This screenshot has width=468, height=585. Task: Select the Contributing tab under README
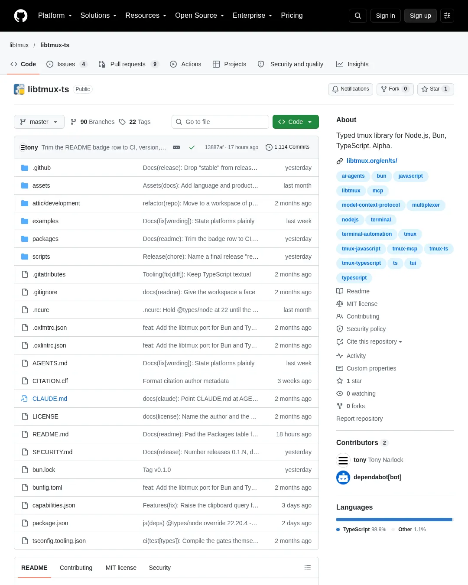pos(76,568)
